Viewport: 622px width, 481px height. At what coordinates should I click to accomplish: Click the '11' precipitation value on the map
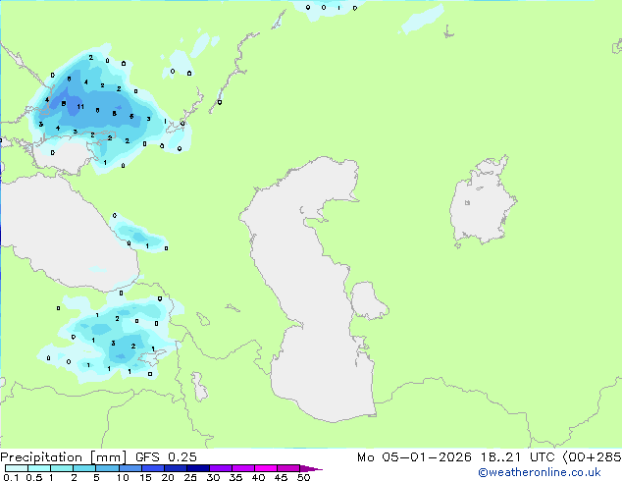[x=80, y=106]
